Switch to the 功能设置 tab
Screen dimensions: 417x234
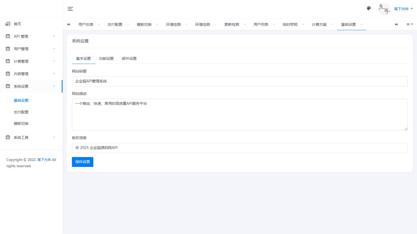(106, 58)
